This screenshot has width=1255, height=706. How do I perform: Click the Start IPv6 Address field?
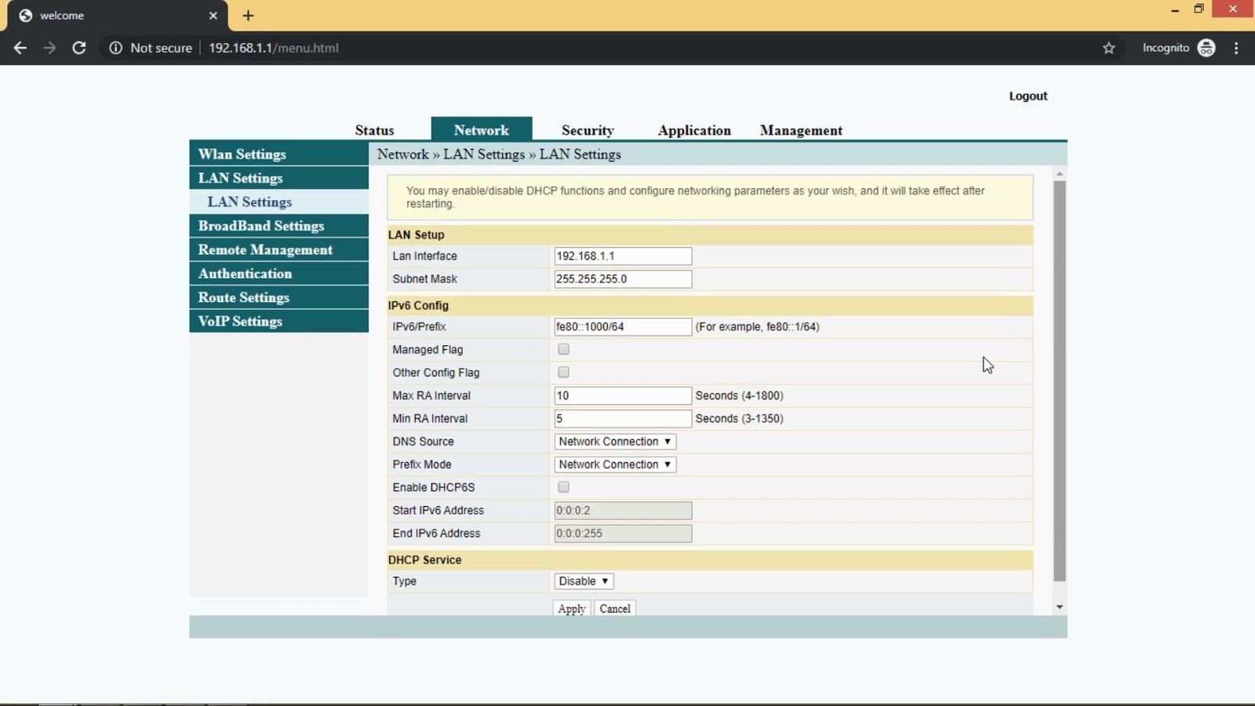pyautogui.click(x=623, y=510)
